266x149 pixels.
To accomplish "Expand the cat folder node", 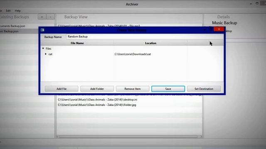I will coord(46,54).
